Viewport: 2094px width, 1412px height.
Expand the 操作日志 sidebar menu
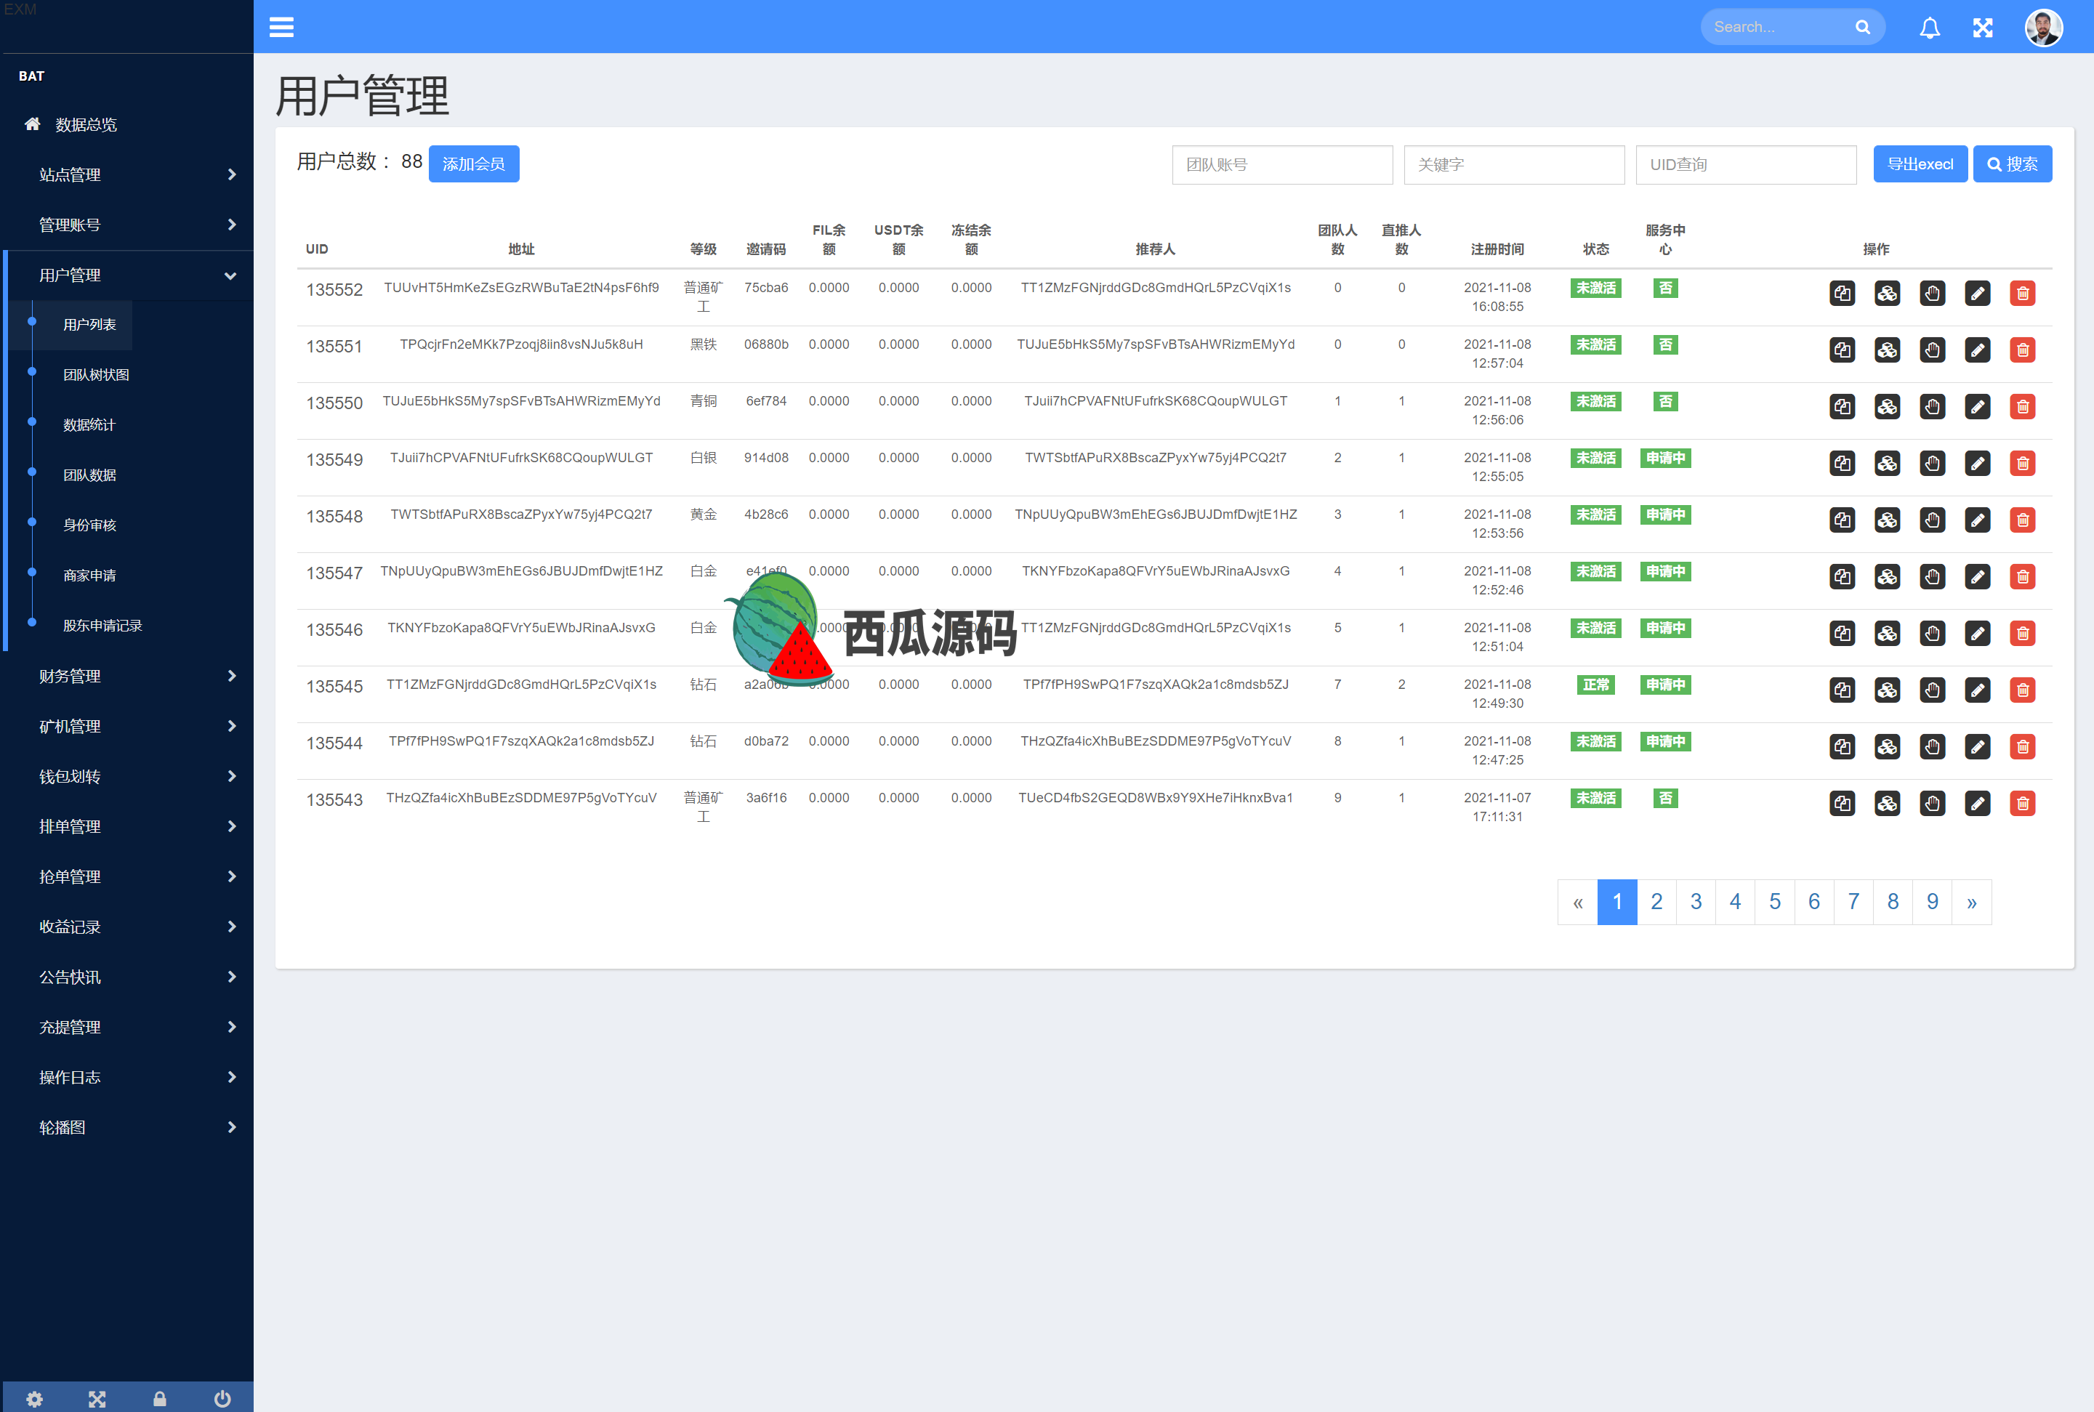click(x=127, y=1078)
